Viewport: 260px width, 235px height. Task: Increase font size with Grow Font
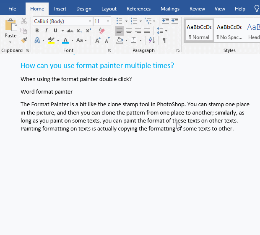pyautogui.click(x=98, y=40)
